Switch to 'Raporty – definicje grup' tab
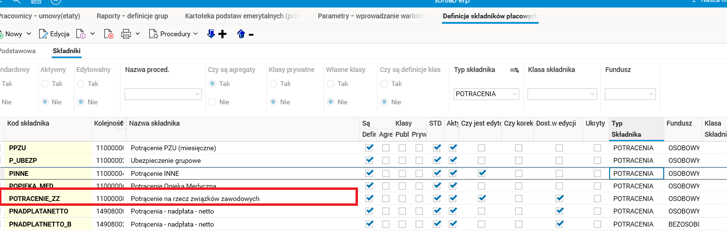727x243 pixels. [132, 16]
